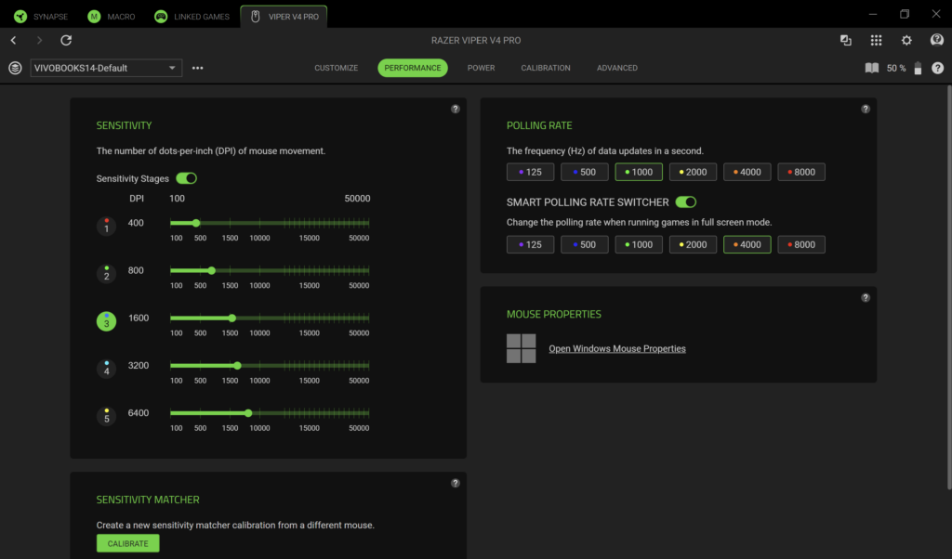Toggle the Sensitivity Stages switch
This screenshot has width=952, height=559.
click(x=186, y=178)
